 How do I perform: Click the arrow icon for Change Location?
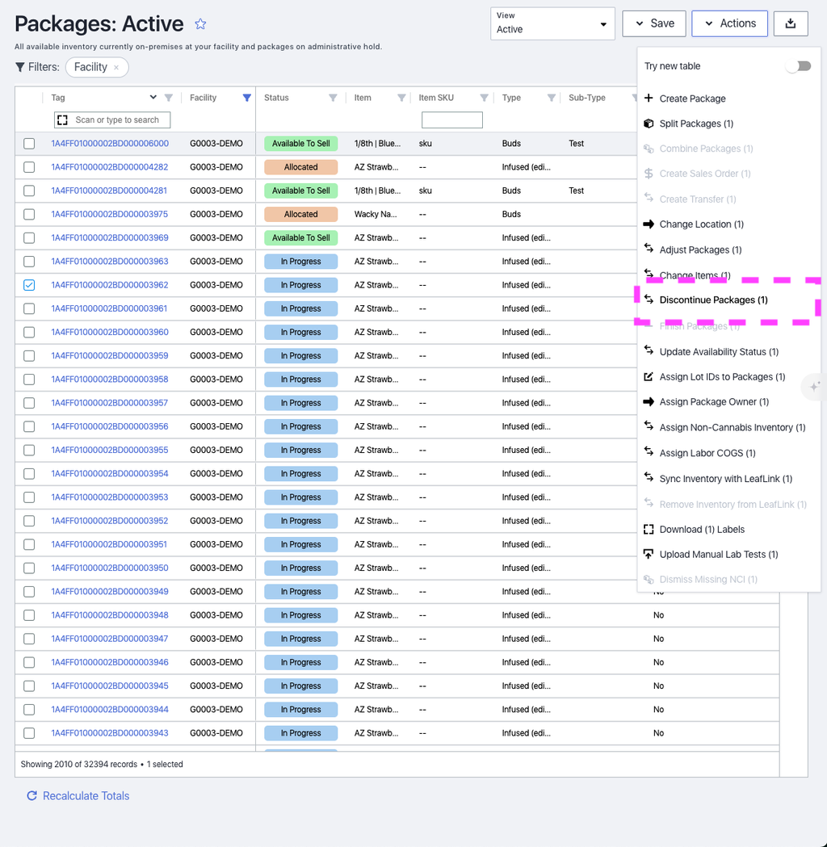(649, 224)
